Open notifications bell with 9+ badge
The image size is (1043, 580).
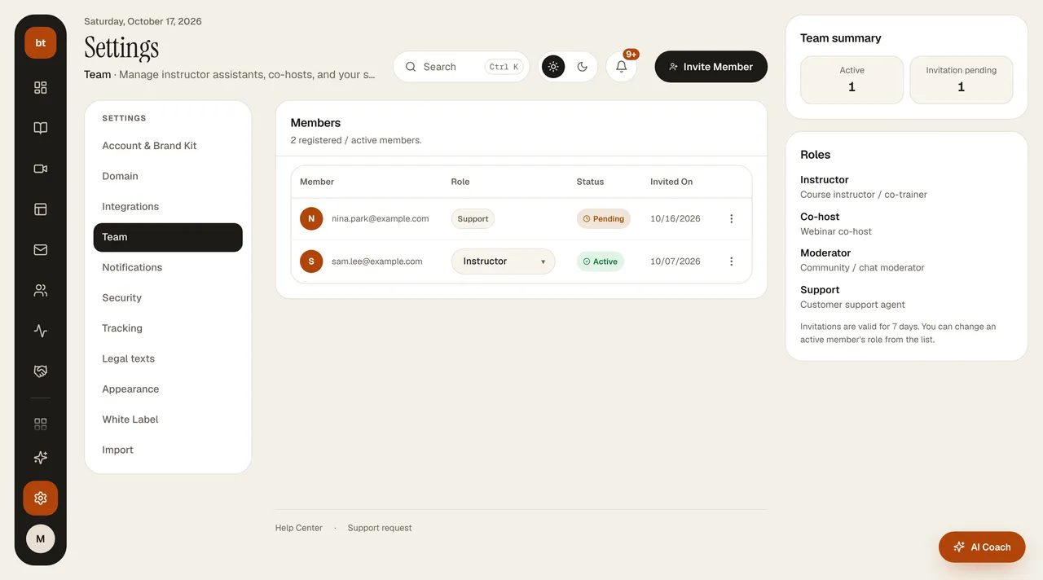coord(621,67)
